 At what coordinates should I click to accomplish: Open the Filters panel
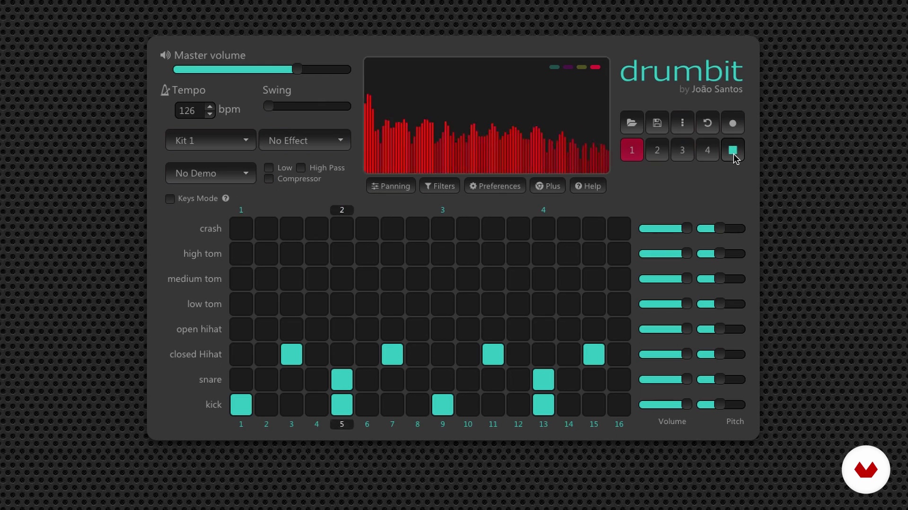pos(440,186)
